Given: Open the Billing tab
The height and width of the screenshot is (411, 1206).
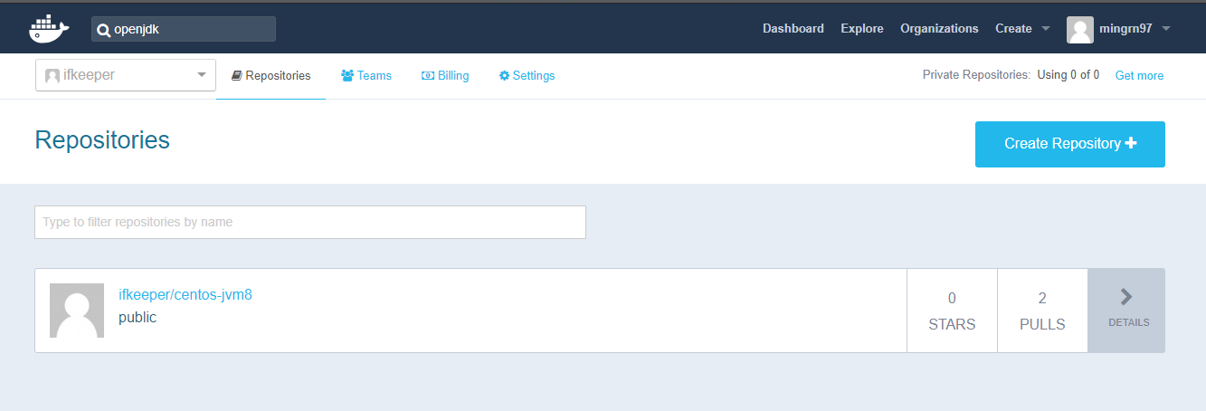Looking at the screenshot, I should 445,76.
